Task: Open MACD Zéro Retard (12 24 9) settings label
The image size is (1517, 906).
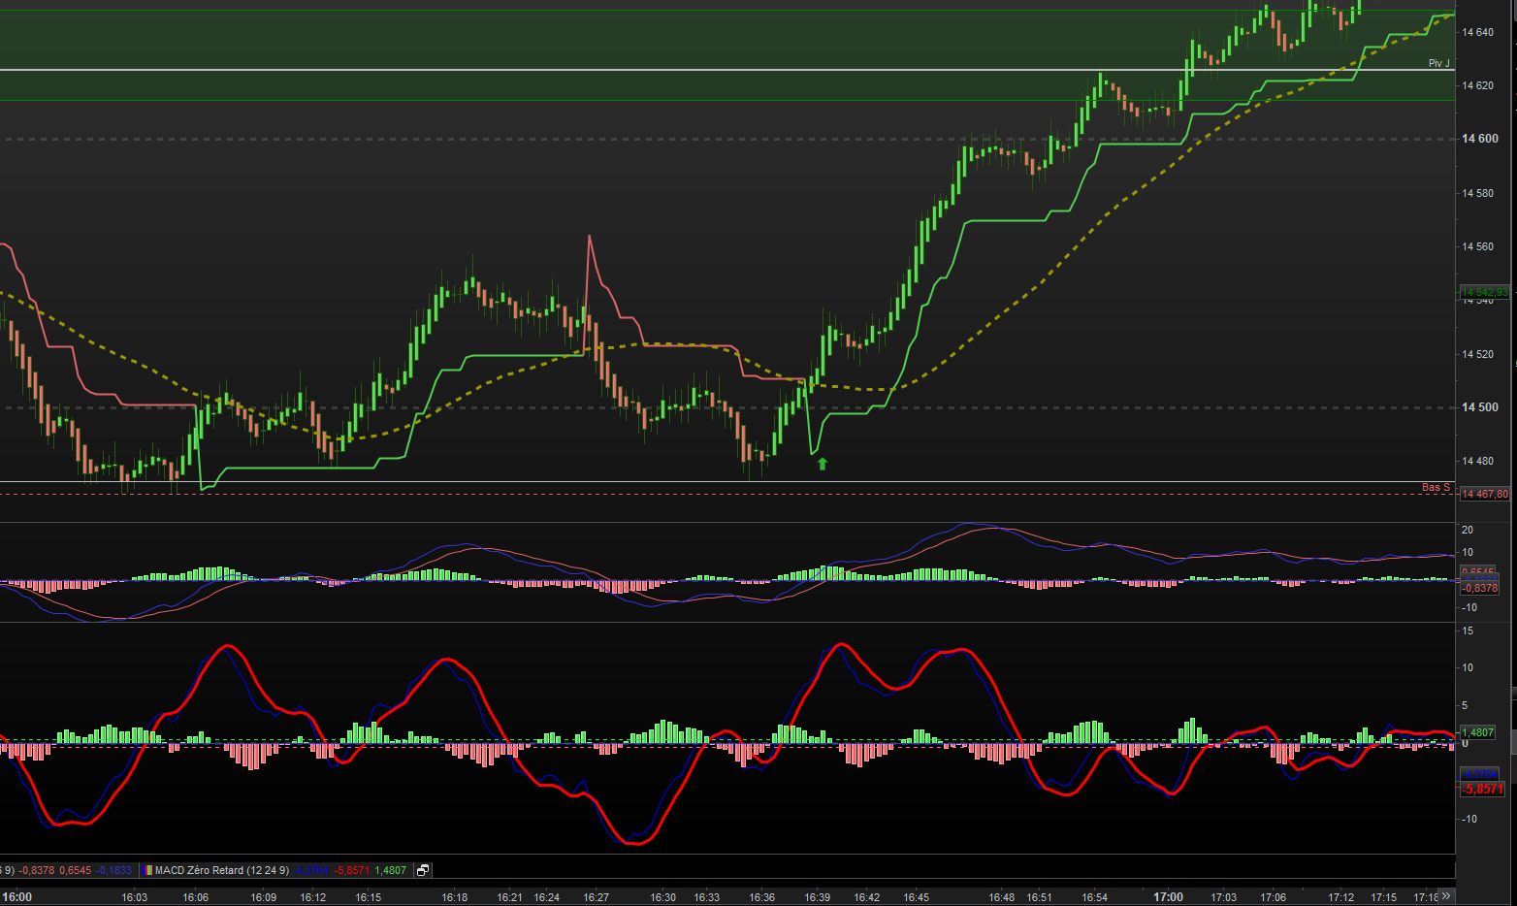Action: tap(222, 870)
